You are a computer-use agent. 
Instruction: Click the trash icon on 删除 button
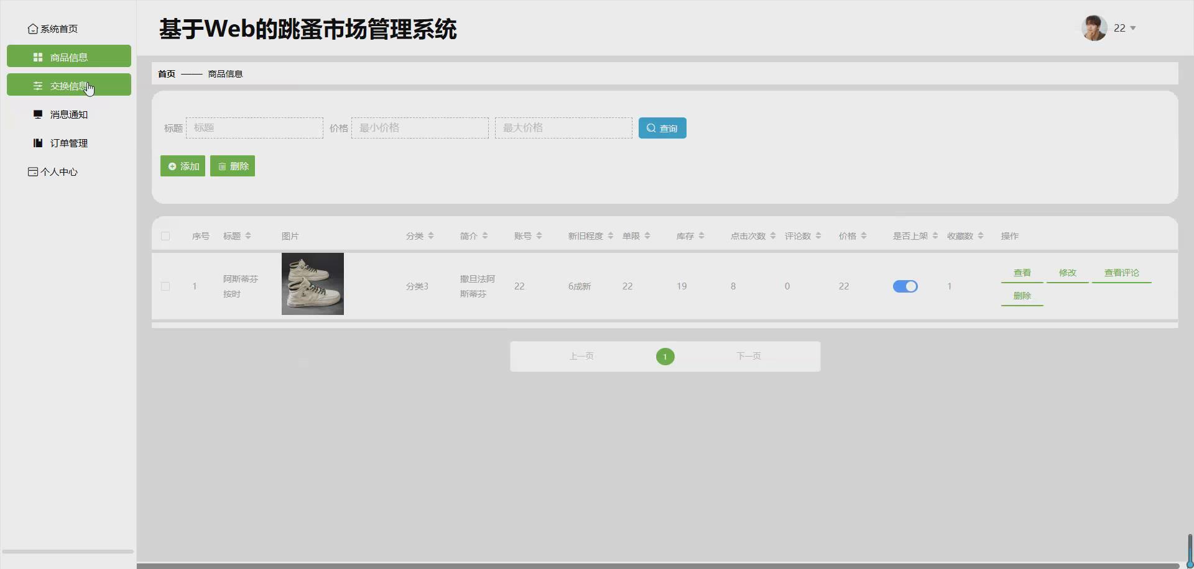222,166
